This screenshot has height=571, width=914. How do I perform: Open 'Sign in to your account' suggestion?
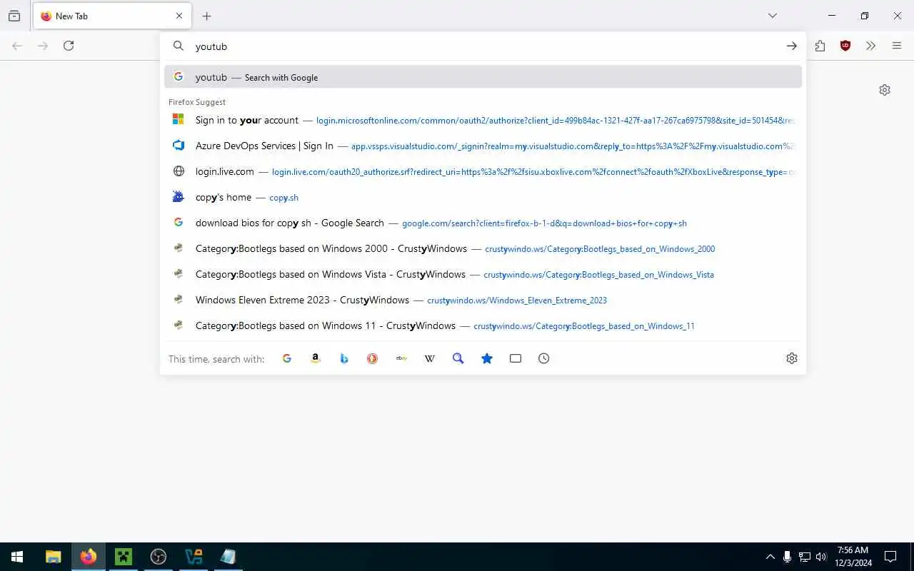tap(483, 120)
